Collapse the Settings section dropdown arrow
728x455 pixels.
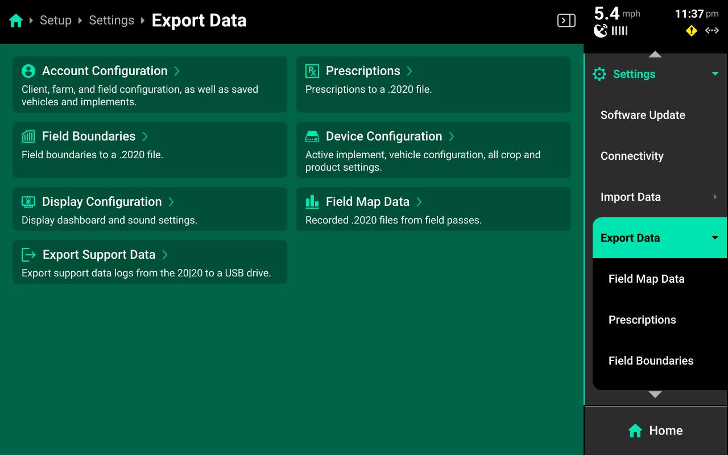[x=715, y=74]
